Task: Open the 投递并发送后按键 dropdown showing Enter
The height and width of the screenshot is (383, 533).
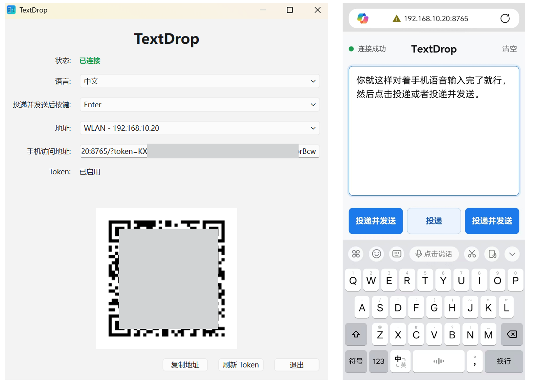Action: 200,105
